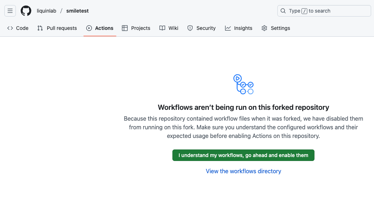Go to the Wiki tab
This screenshot has height=206, width=374.
point(169,28)
